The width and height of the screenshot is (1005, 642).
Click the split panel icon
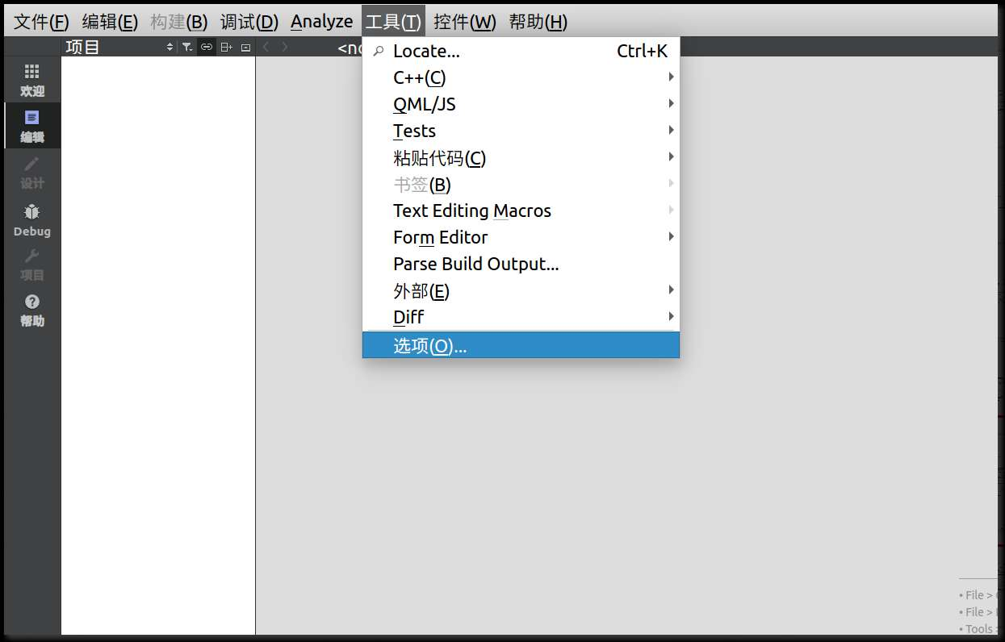click(x=226, y=48)
